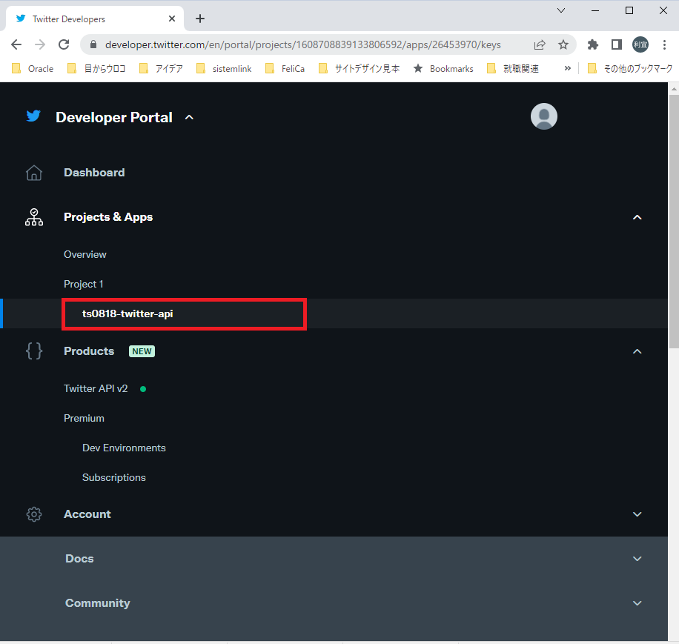Open the Bookmarks star shortcut

coord(443,68)
